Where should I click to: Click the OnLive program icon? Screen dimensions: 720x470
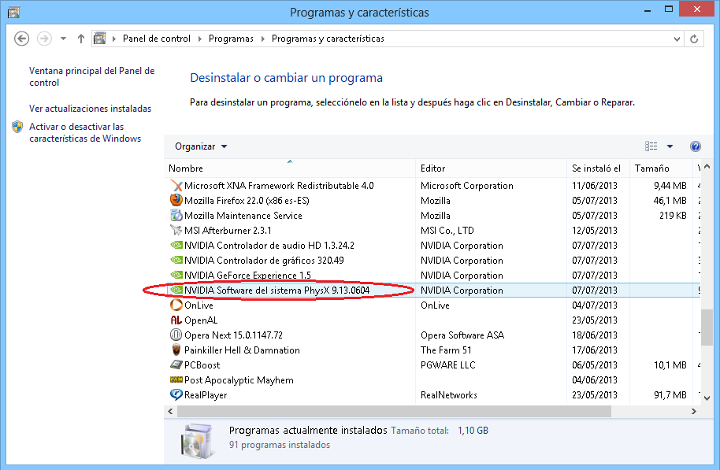(176, 305)
